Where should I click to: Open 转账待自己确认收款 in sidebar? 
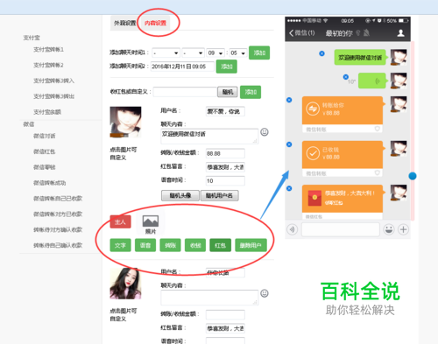pyautogui.click(x=58, y=245)
